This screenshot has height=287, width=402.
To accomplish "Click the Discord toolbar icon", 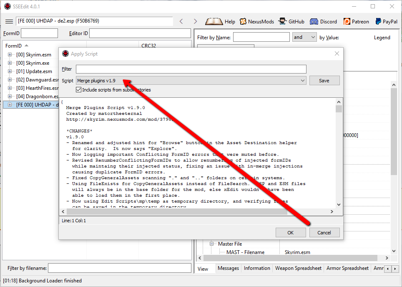I will [x=315, y=21].
